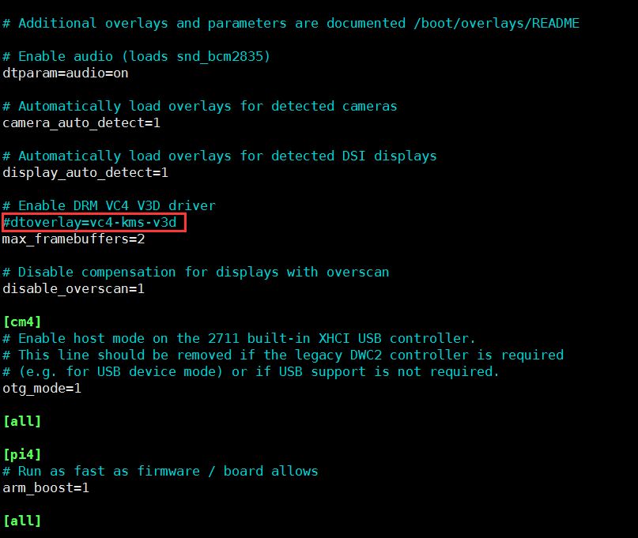Screen dimensions: 638x538
Task: Place cursor on otg_mode=1 line
Action: click(42, 388)
